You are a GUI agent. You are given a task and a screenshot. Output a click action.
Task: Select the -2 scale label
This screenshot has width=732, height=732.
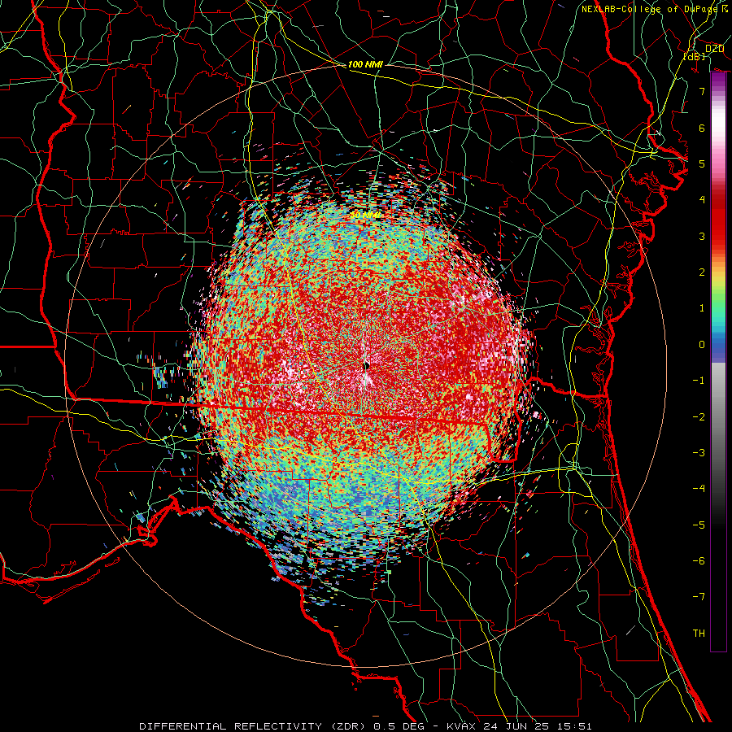(699, 417)
